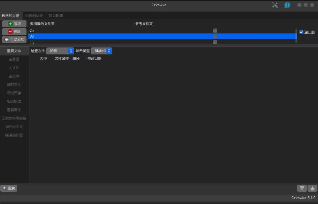
Task: Click the red minus 删除 button
Action: [14, 32]
